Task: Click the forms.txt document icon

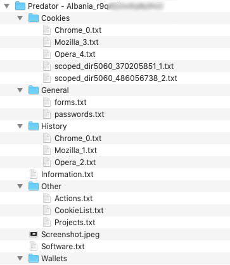Action: pyautogui.click(x=47, y=102)
